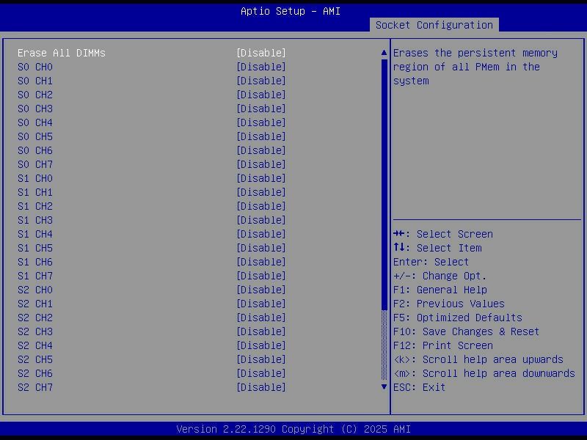The height and width of the screenshot is (440, 587).
Task: Select the S2 CH4 row label
Action: [35, 345]
